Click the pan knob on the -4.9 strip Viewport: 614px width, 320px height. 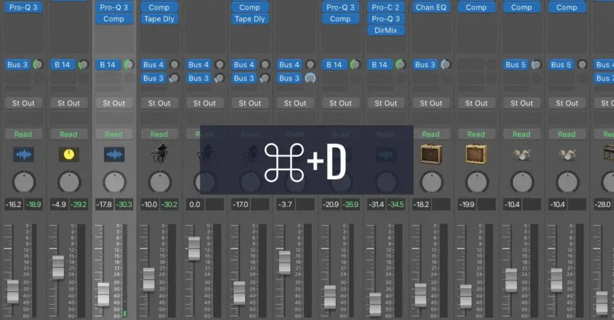point(69,182)
